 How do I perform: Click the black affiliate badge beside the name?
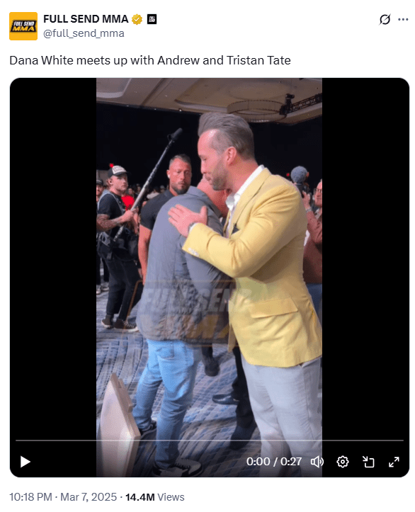tap(152, 19)
